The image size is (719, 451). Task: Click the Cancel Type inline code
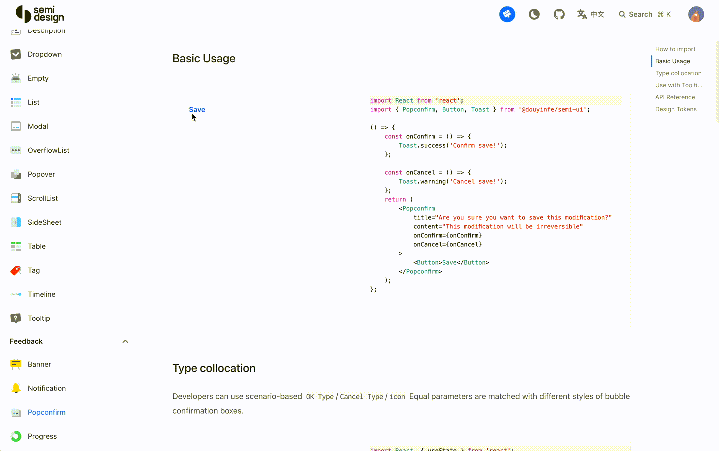pos(361,397)
